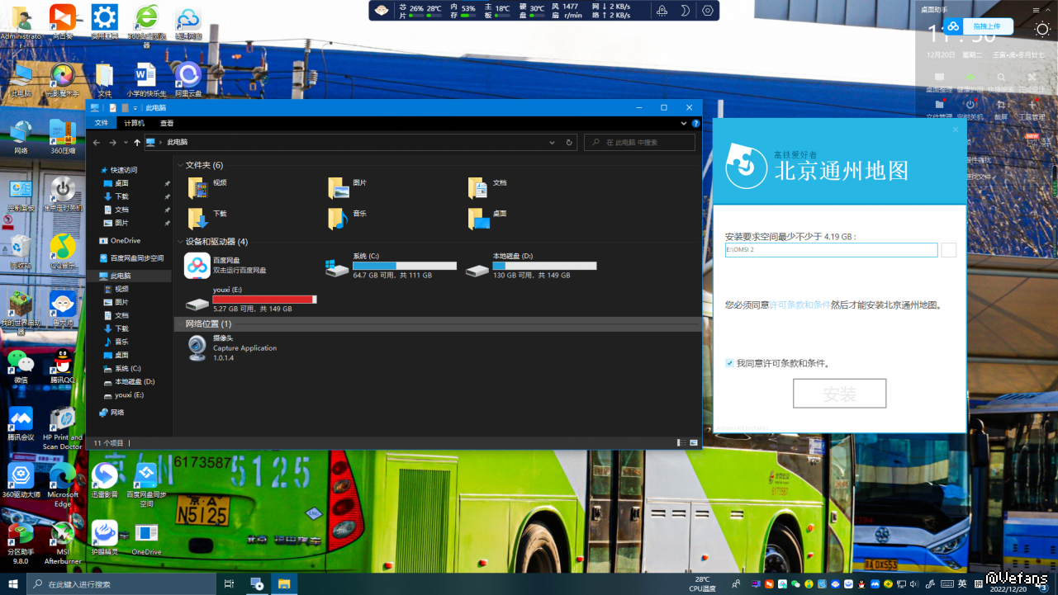Open the 许可条款和条件 link
The image size is (1058, 595).
pos(799,305)
